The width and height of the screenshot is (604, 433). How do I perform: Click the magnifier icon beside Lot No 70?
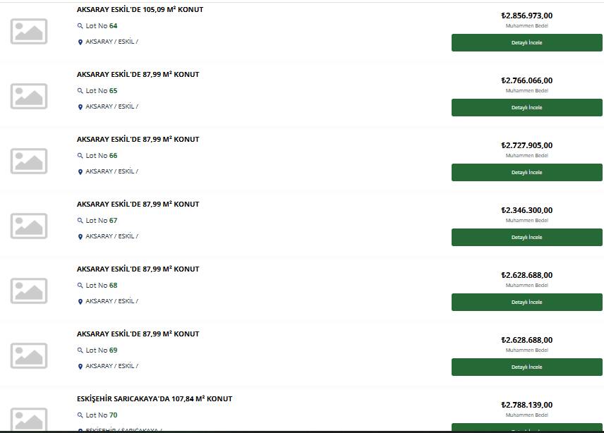point(80,415)
